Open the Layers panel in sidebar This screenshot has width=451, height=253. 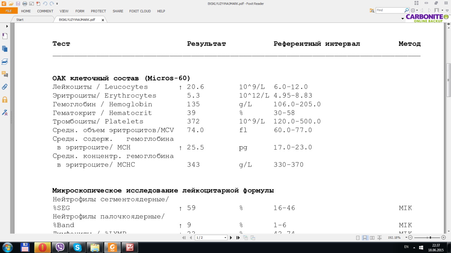5,61
